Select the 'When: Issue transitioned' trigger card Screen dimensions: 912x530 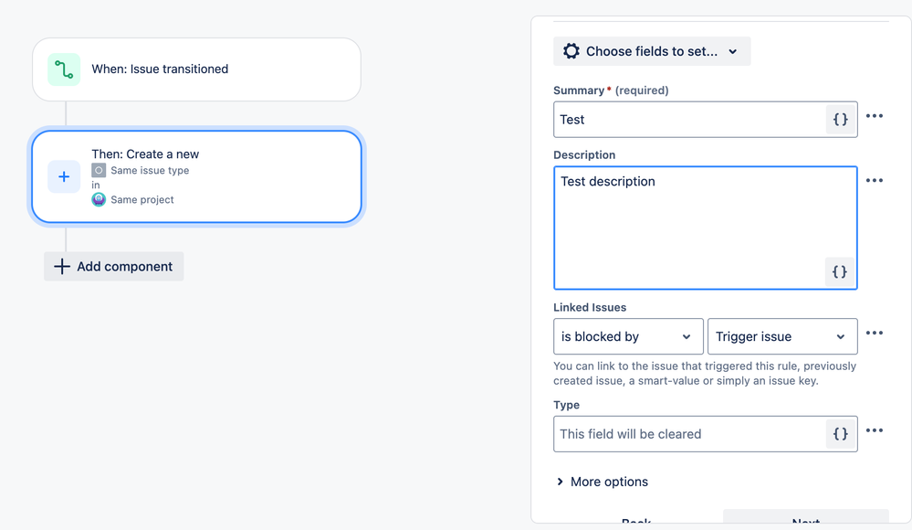196,69
